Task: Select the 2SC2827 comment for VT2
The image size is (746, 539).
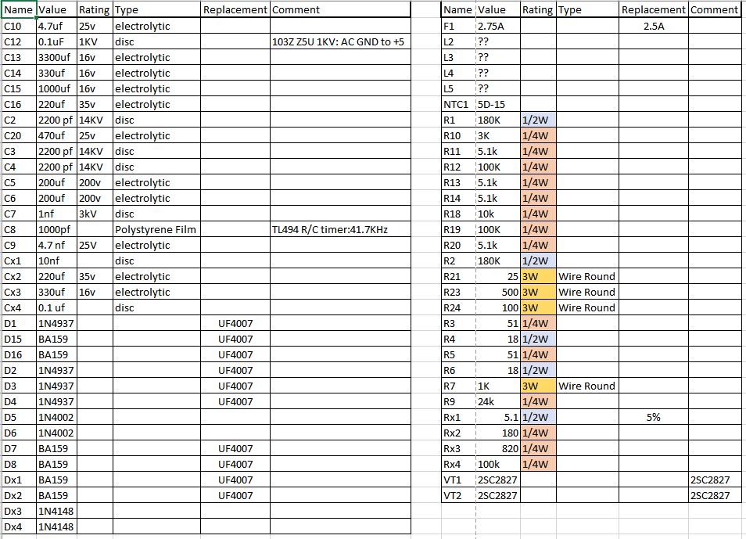Action: (x=715, y=496)
